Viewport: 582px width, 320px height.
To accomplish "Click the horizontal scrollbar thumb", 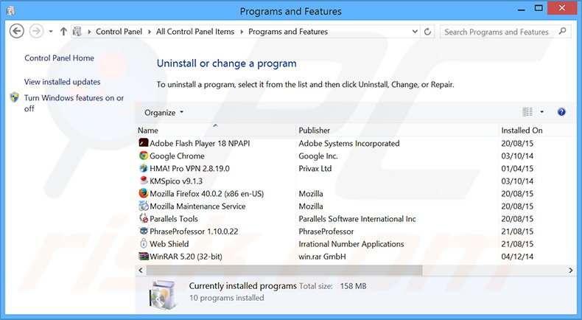I will pos(284,270).
